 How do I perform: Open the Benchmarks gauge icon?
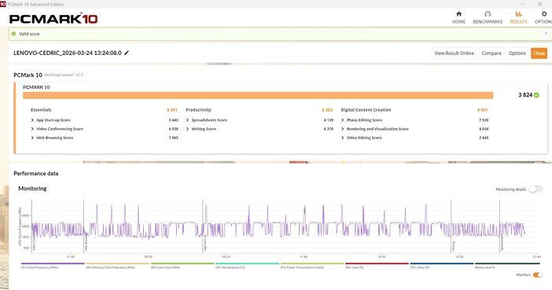(488, 14)
